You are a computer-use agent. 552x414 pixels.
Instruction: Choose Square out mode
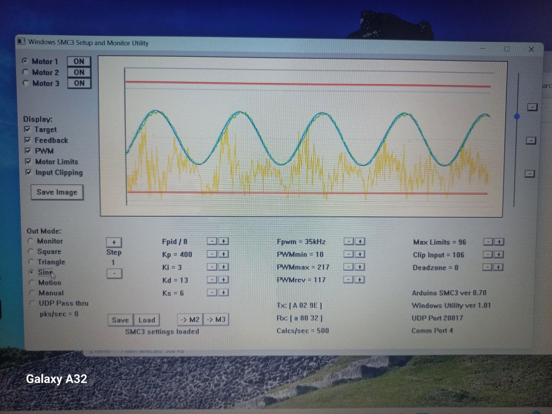(31, 251)
